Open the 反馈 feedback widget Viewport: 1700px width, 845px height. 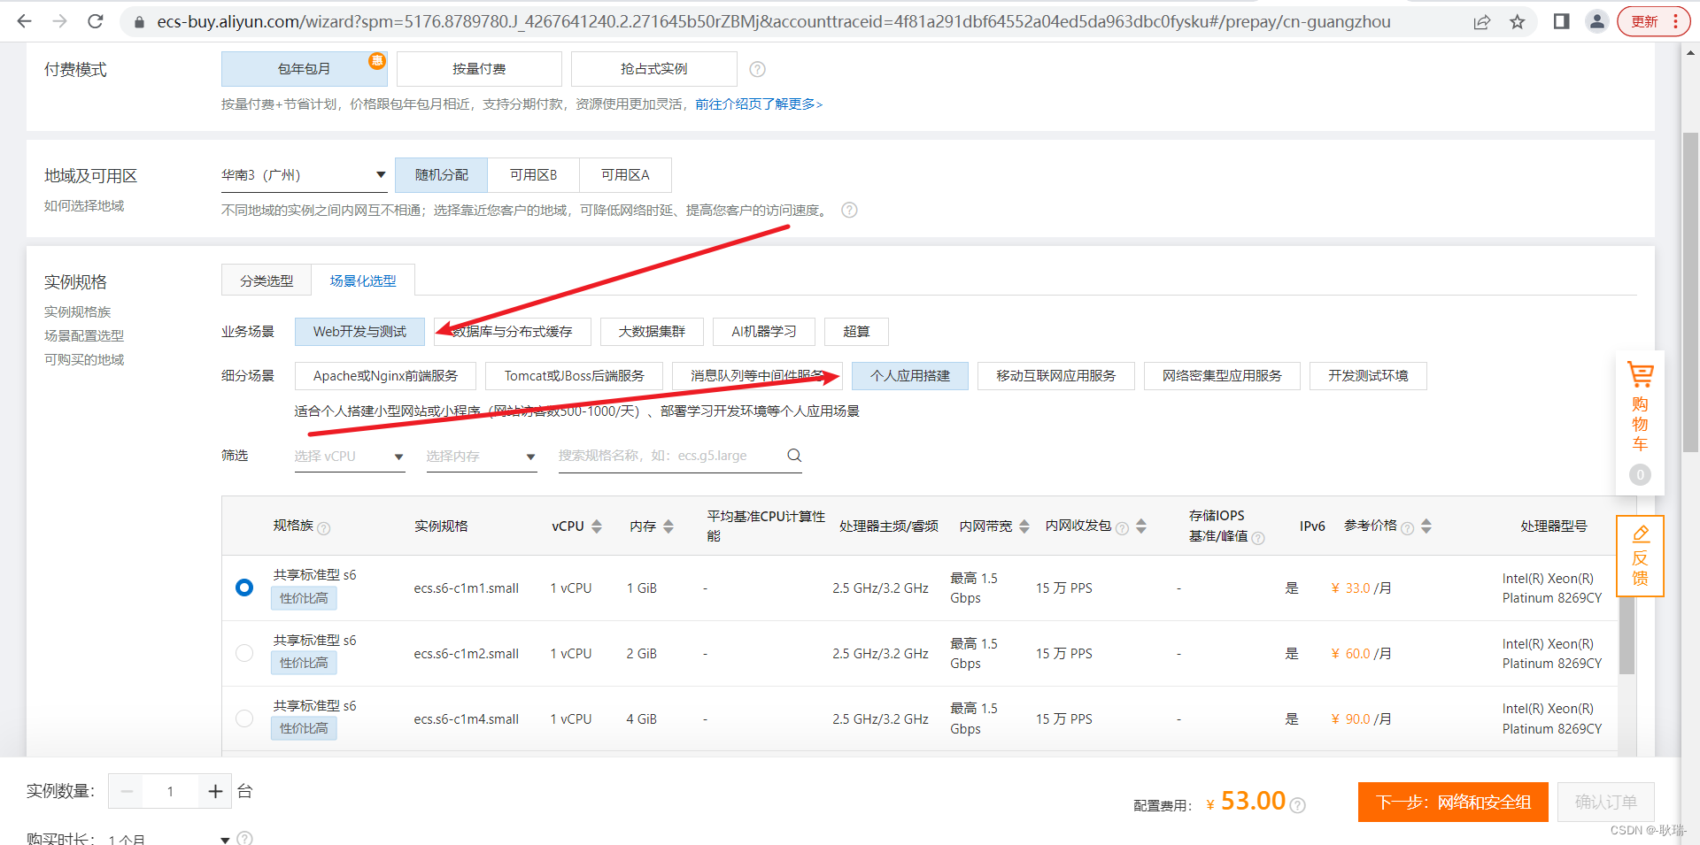[1640, 556]
